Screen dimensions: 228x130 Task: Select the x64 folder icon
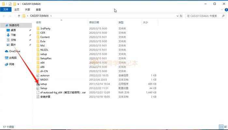(38, 62)
